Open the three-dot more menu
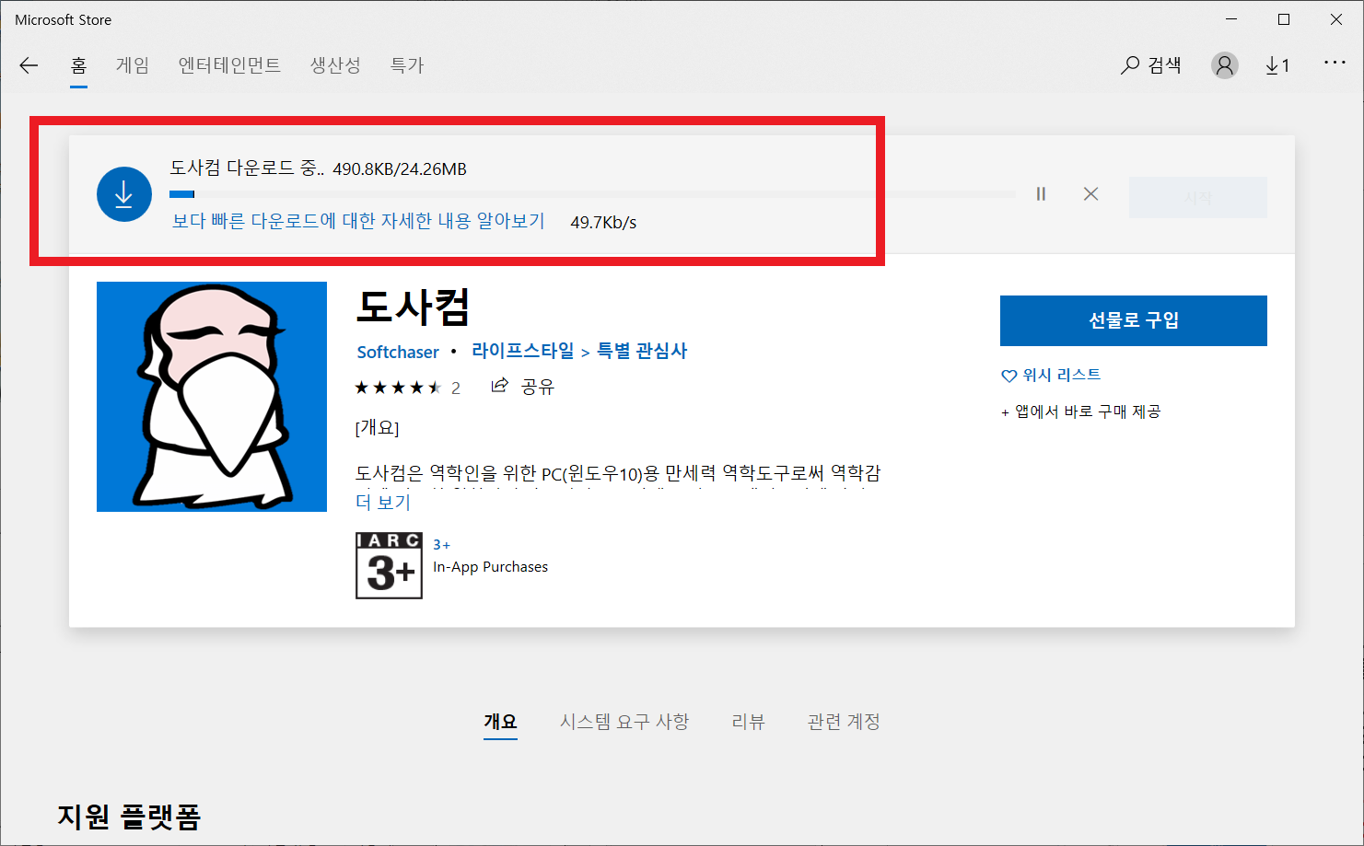Screen dimensions: 1364x846 click(1335, 63)
